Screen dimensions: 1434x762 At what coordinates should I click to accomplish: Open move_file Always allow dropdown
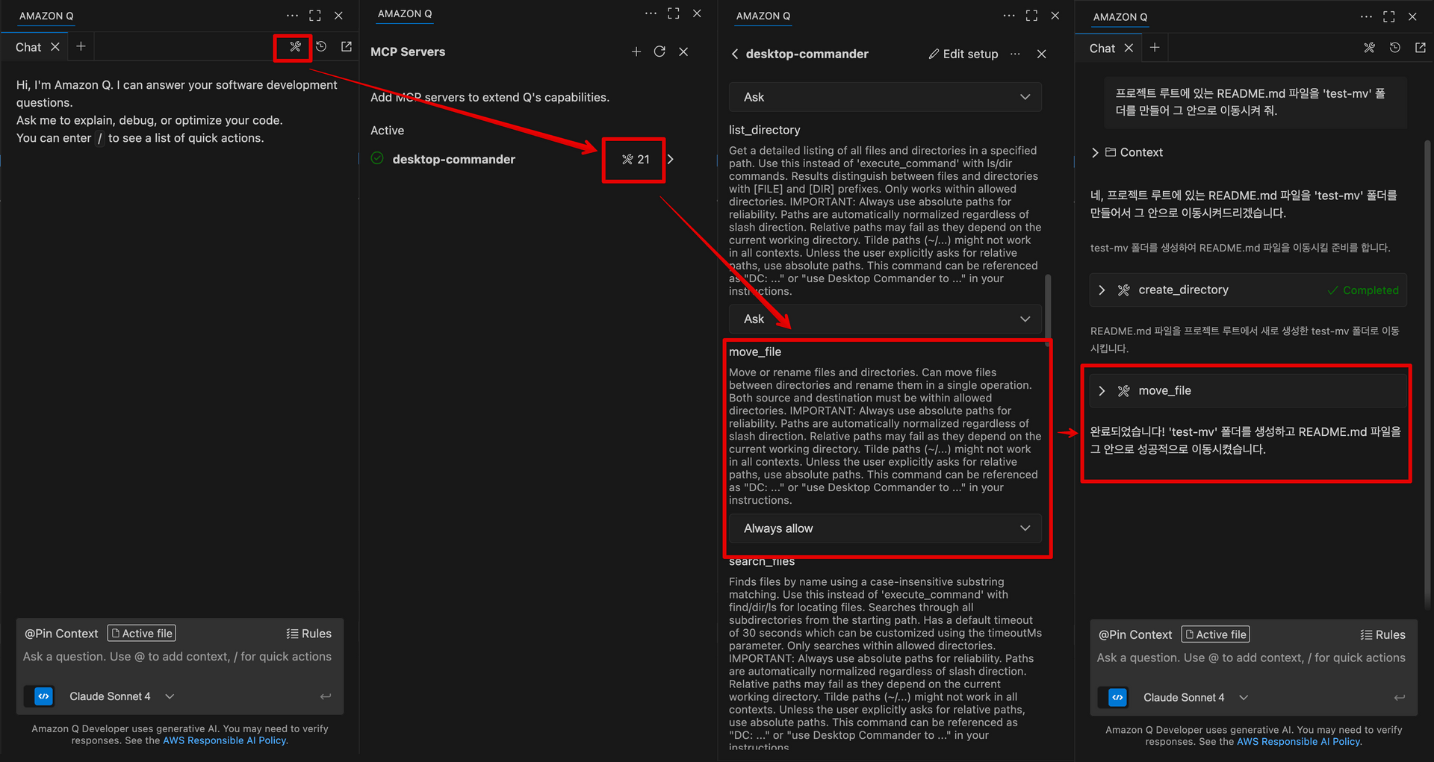(x=885, y=528)
